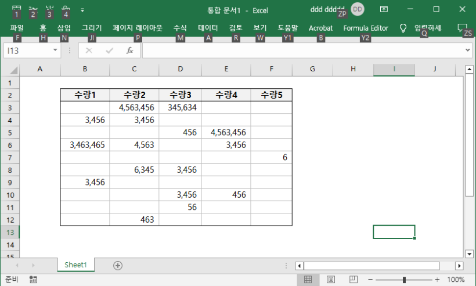476x286 pixels.
Task: Click zoom in plus button
Action: point(437,279)
